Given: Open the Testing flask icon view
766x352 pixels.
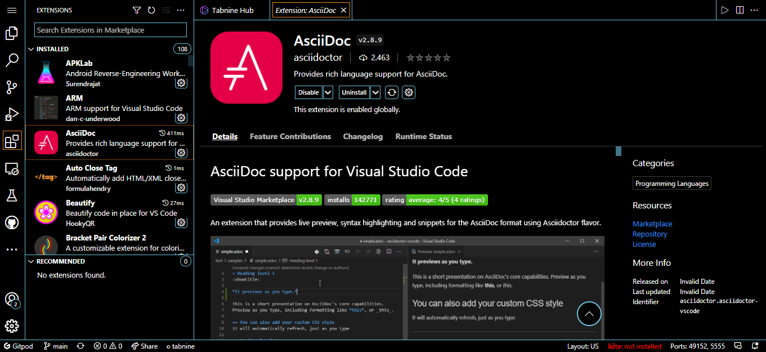Looking at the screenshot, I should 12,195.
